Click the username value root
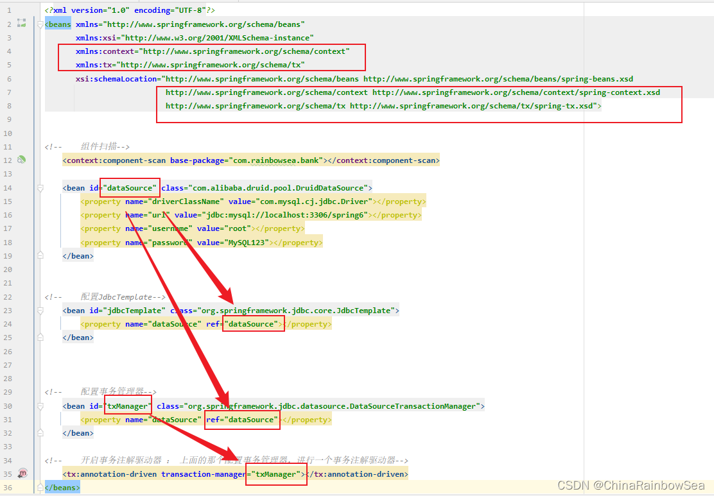714x496 pixels. tap(238, 228)
